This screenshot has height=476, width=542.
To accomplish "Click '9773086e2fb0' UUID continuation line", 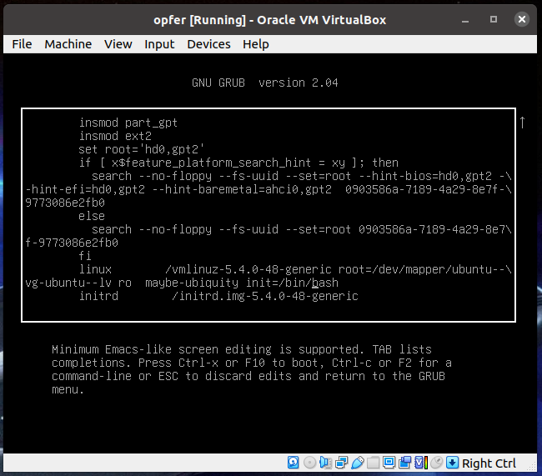I will point(65,203).
